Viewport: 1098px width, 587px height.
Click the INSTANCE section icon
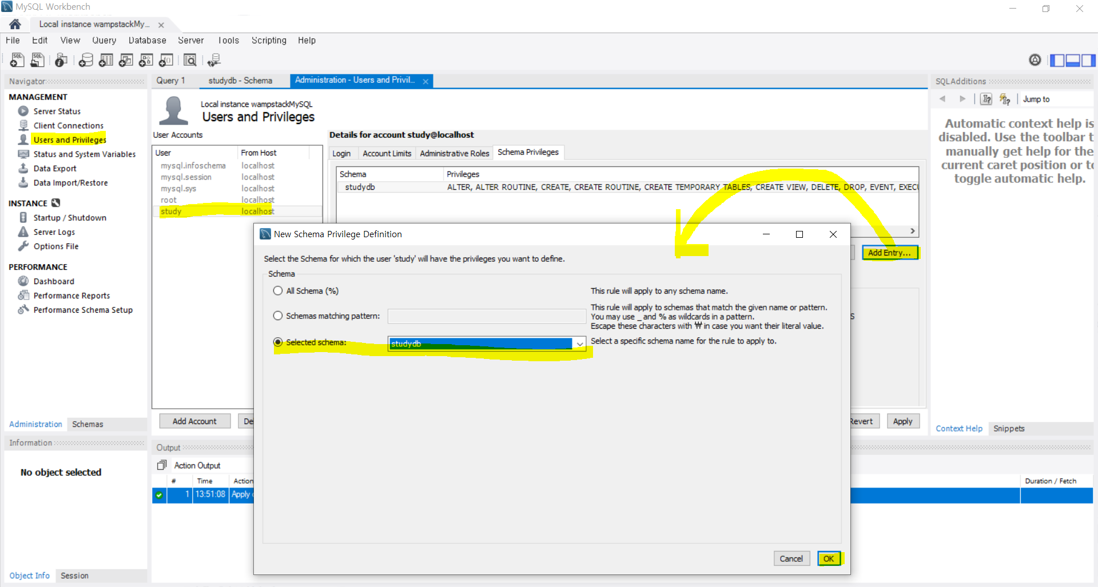(x=55, y=203)
